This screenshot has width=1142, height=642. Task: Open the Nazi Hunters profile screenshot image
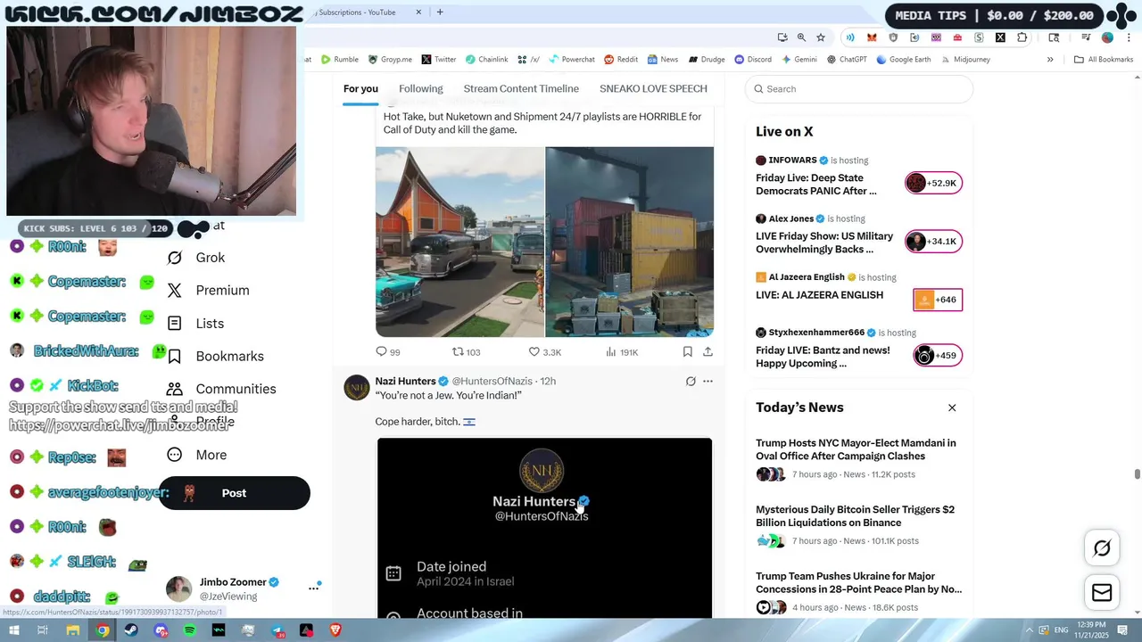tap(544, 528)
